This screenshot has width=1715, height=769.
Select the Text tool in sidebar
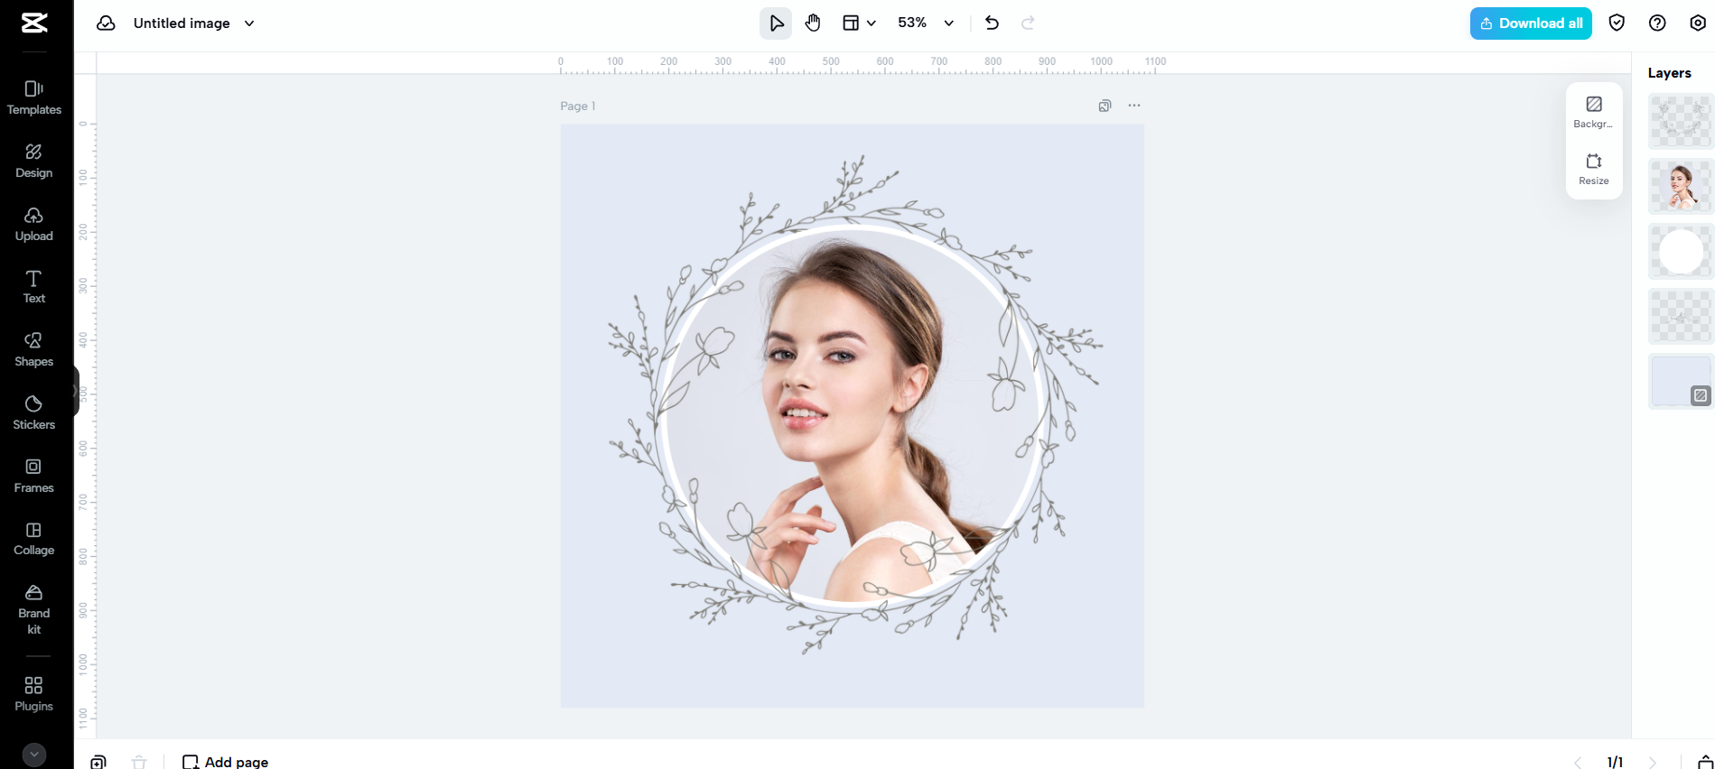coord(34,287)
